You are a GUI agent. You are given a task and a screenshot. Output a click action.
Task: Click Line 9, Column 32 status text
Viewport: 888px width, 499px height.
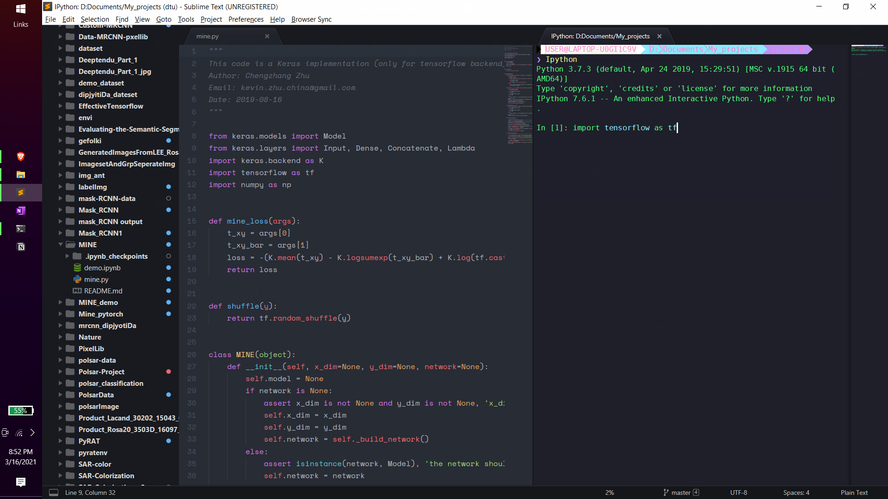(90, 493)
